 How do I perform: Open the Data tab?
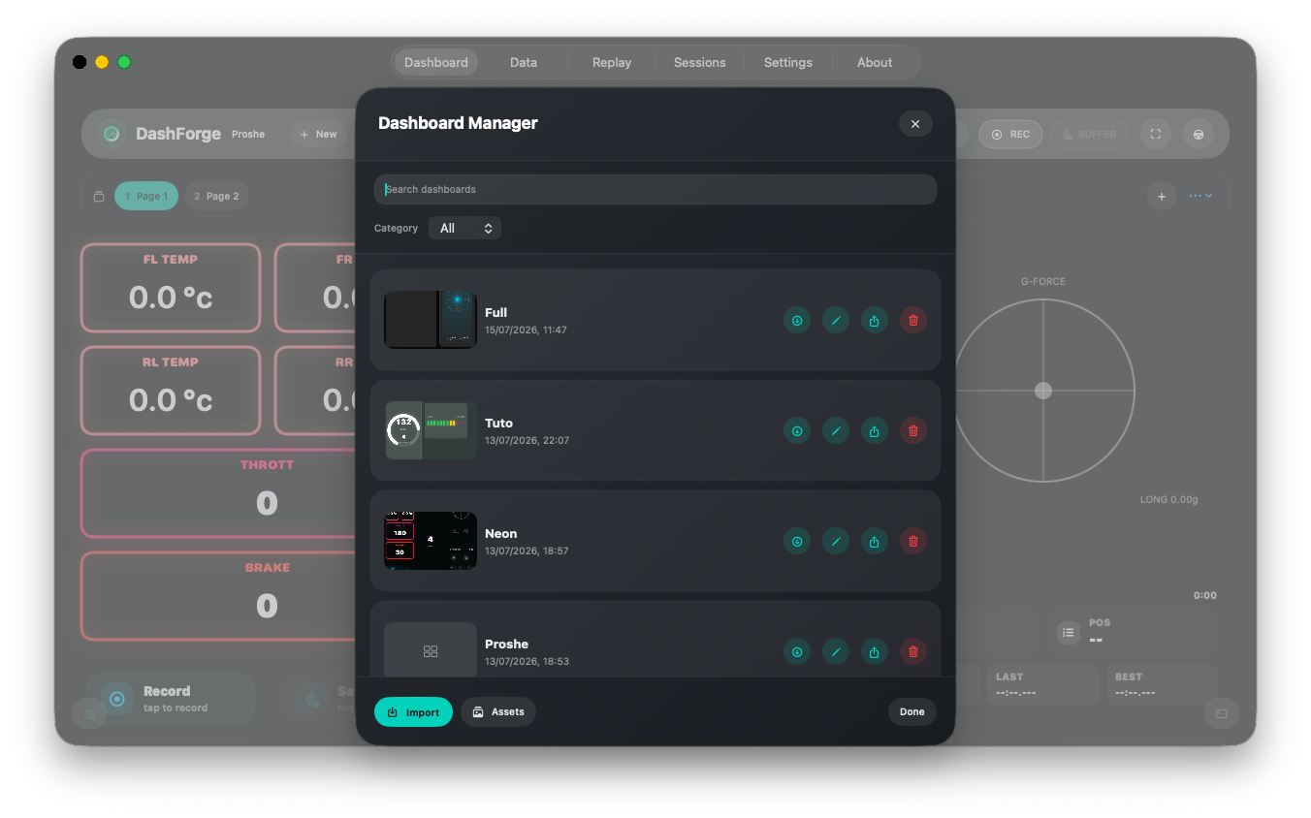click(524, 62)
